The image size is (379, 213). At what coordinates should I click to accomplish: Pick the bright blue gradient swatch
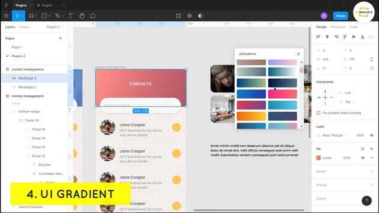click(x=251, y=94)
